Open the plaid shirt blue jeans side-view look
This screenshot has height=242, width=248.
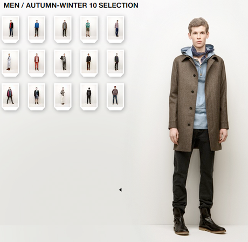(x=115, y=29)
